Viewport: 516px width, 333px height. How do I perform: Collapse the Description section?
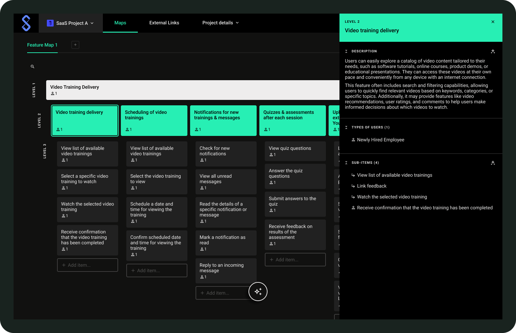[346, 51]
